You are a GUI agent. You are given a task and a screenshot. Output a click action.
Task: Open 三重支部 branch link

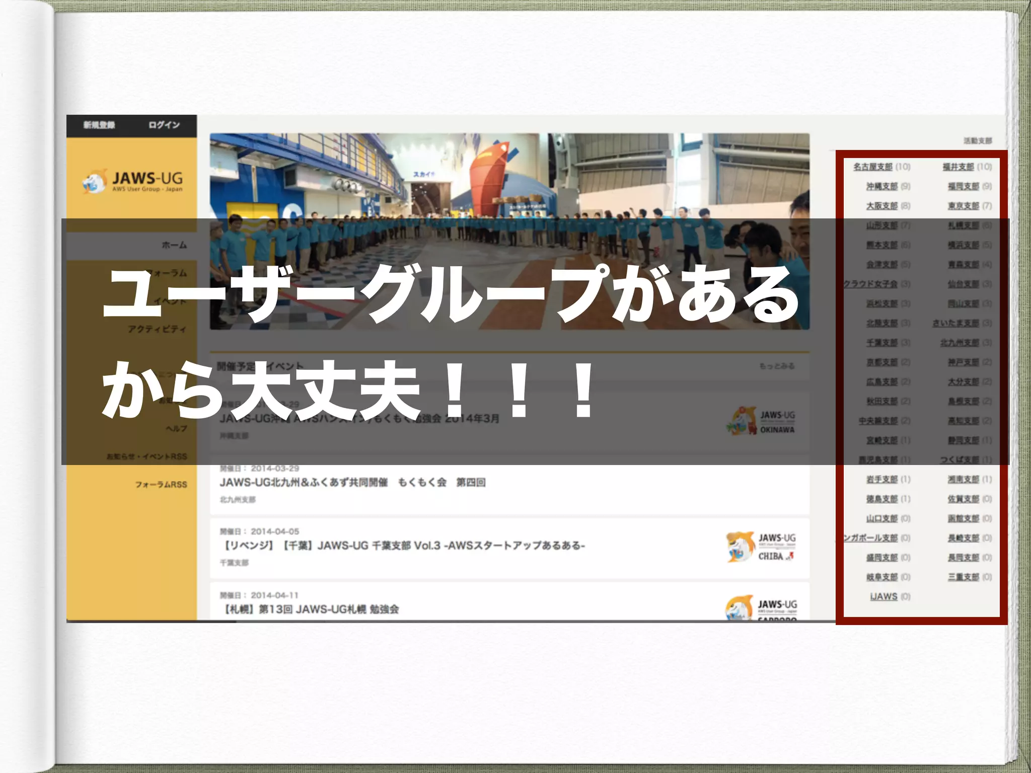click(x=964, y=577)
